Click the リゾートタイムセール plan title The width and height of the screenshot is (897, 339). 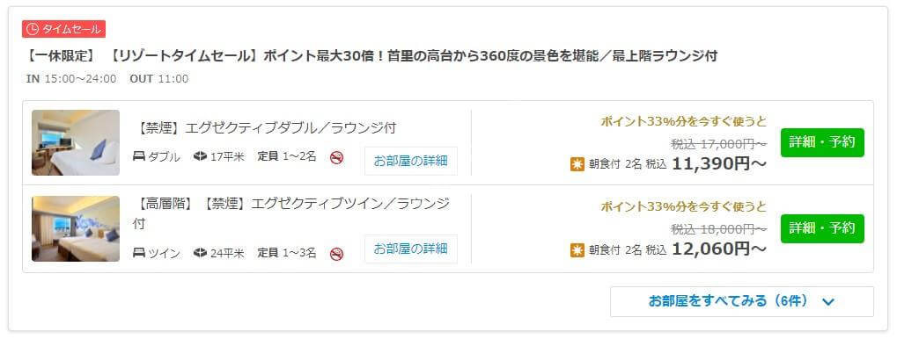pos(371,56)
